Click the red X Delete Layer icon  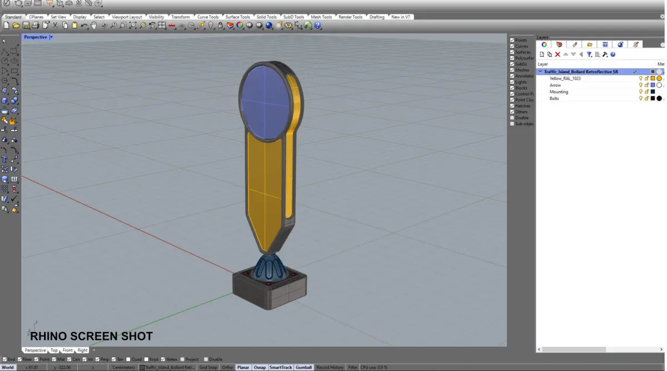click(558, 55)
